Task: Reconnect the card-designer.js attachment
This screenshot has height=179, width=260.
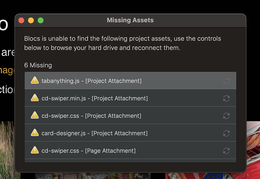Action: [226, 133]
